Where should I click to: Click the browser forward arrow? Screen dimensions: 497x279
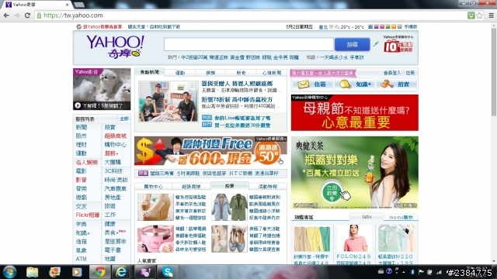click(16, 15)
